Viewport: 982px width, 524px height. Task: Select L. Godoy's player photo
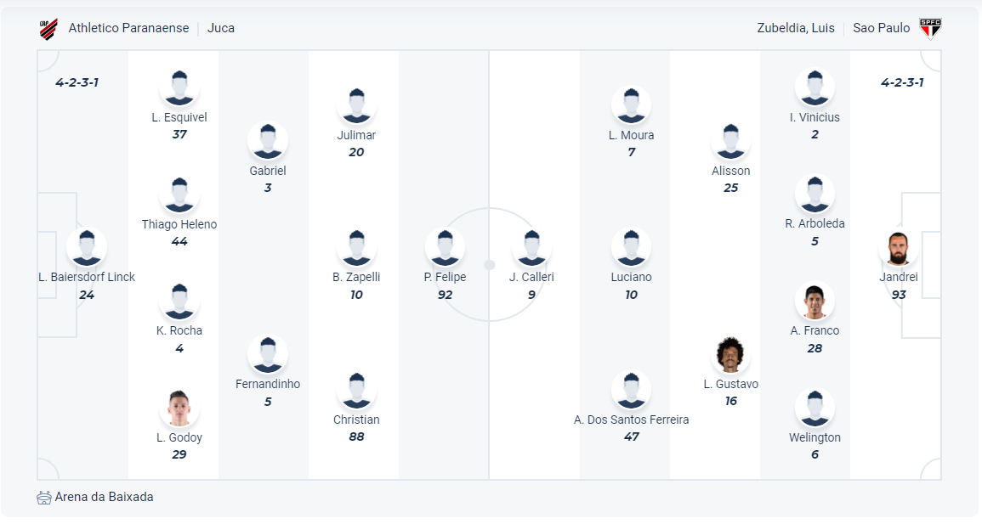coord(179,408)
